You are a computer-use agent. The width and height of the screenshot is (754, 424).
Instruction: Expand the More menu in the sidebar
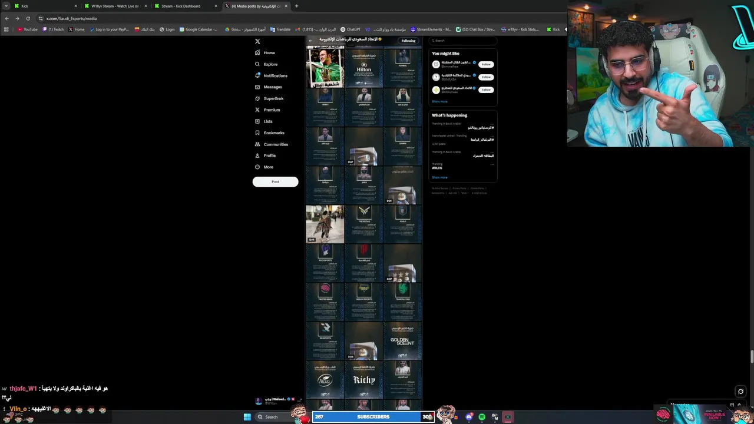click(264, 167)
